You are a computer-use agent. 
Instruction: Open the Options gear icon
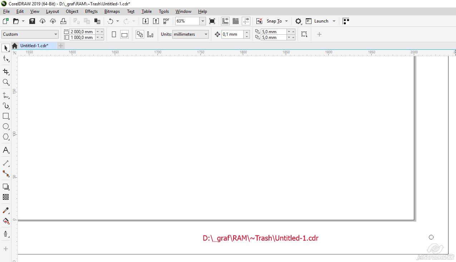[x=298, y=21]
